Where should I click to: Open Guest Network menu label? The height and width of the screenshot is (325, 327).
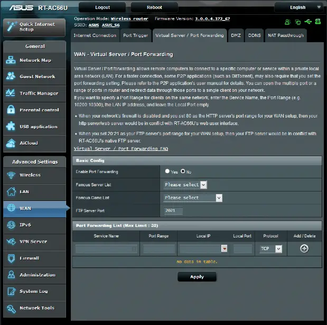(x=38, y=77)
